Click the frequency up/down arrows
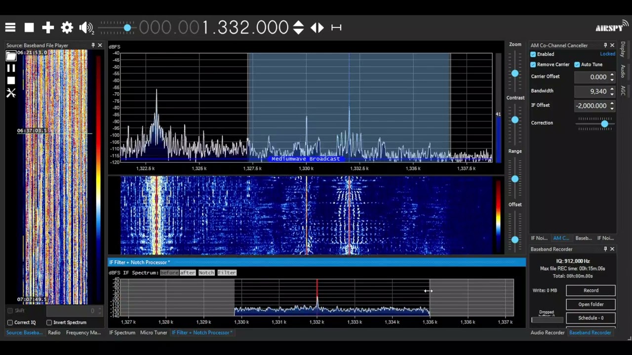Image resolution: width=632 pixels, height=355 pixels. pyautogui.click(x=298, y=28)
